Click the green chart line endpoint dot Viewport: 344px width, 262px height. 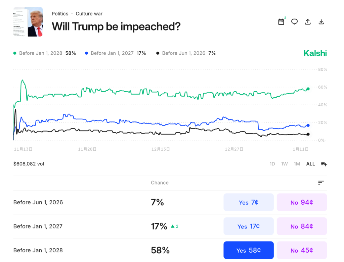click(308, 89)
